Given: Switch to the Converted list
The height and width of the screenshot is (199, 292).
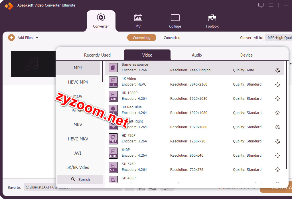Looking at the screenshot, I should click(x=172, y=38).
